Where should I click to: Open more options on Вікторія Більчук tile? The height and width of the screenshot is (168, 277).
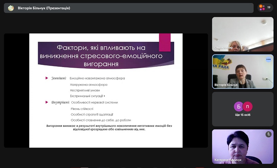pyautogui.click(x=268, y=59)
